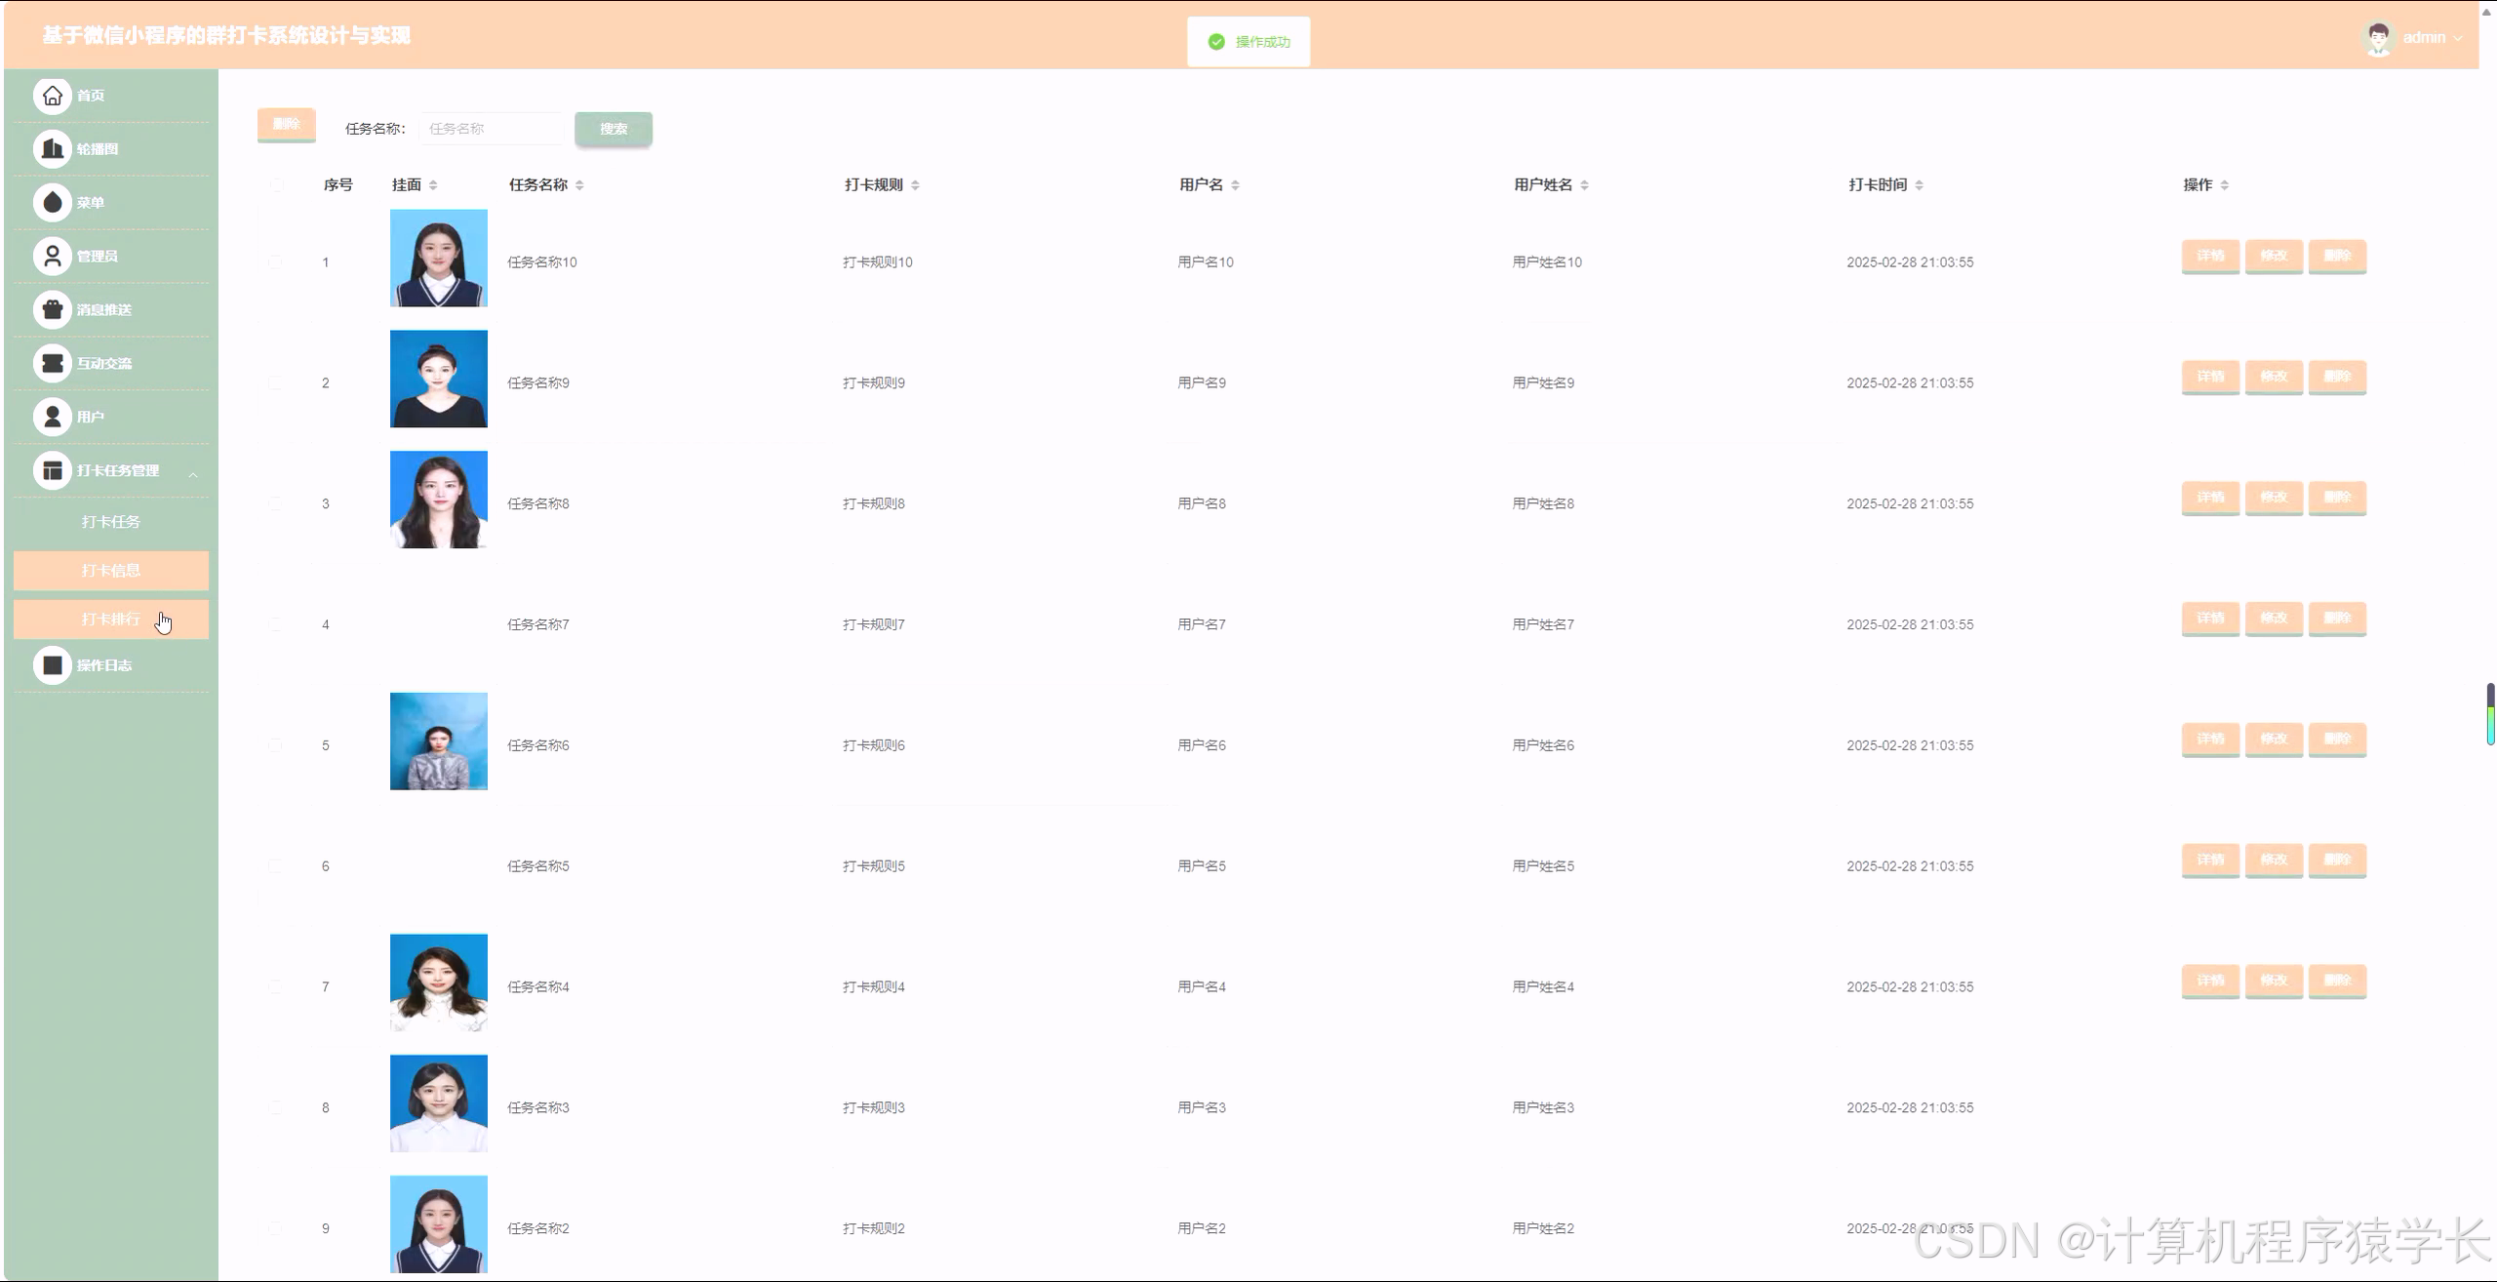Sort by 打卡时间 column arrows
The image size is (2497, 1282).
coord(1919,185)
